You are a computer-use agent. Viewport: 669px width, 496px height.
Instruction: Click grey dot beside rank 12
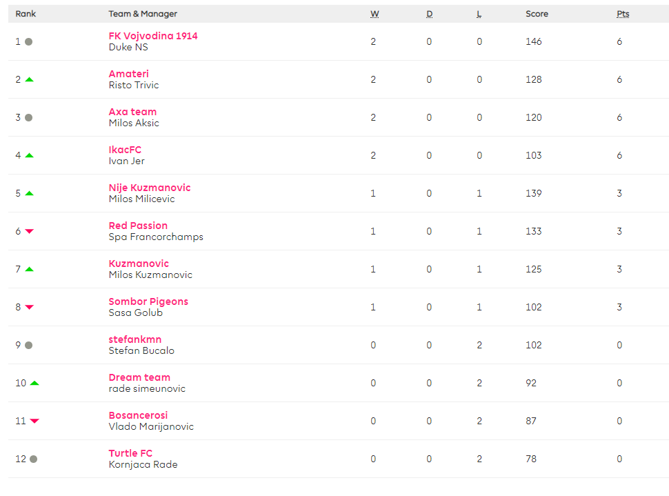34,459
